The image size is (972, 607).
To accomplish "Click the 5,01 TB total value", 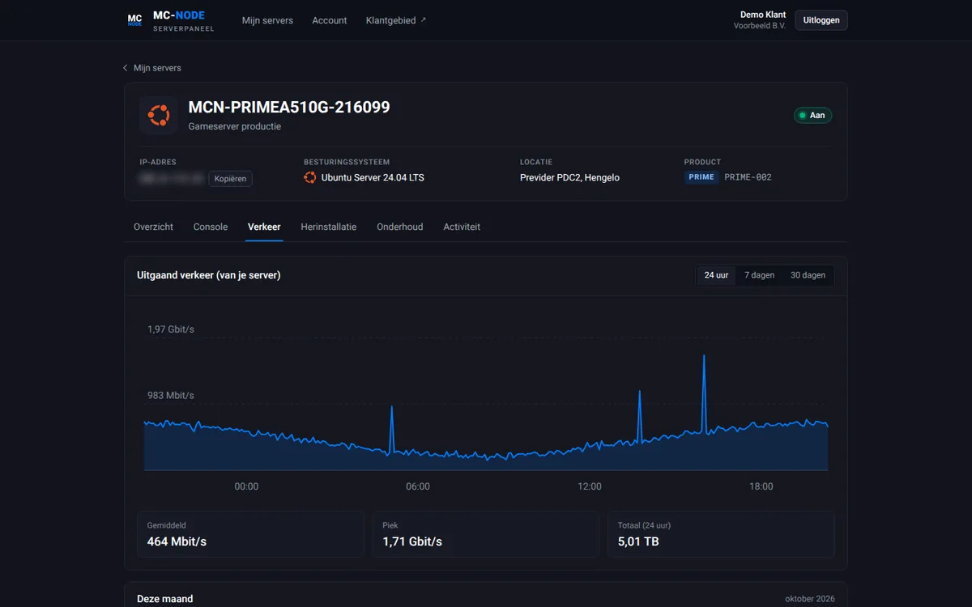I will click(638, 541).
